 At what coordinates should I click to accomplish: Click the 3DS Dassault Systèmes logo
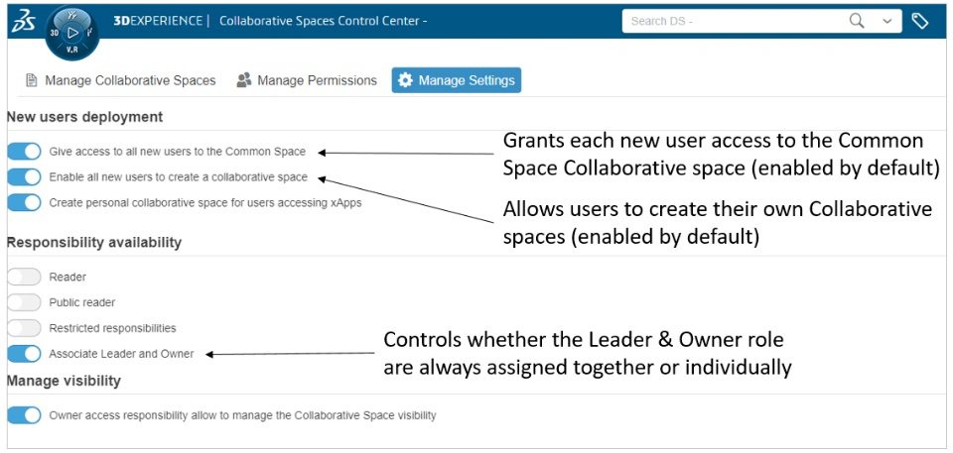22,23
